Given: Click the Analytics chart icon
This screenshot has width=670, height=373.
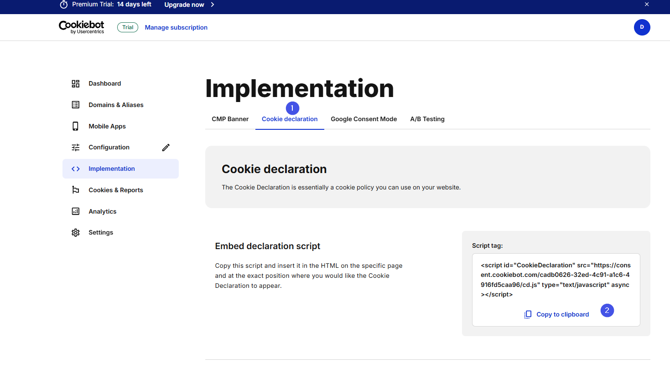Looking at the screenshot, I should click(x=76, y=211).
